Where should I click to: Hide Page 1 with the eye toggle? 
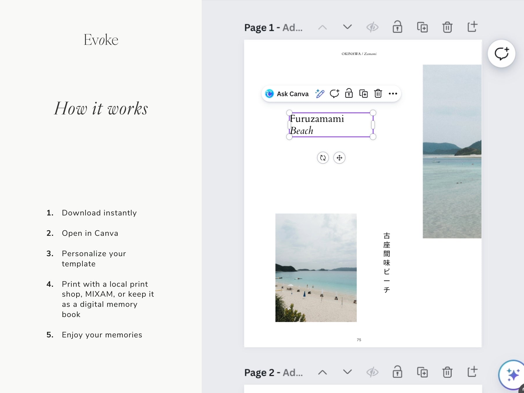coord(372,27)
